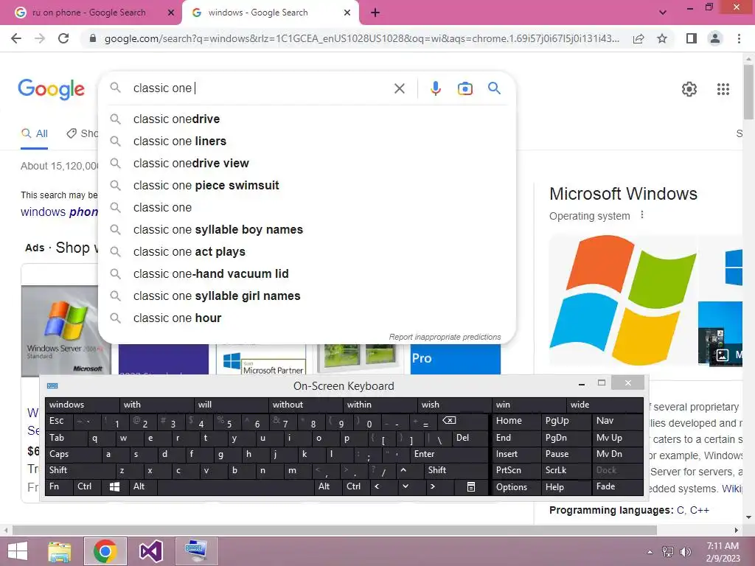The image size is (755, 566).
Task: Toggle the left Alt key
Action: pos(142,486)
